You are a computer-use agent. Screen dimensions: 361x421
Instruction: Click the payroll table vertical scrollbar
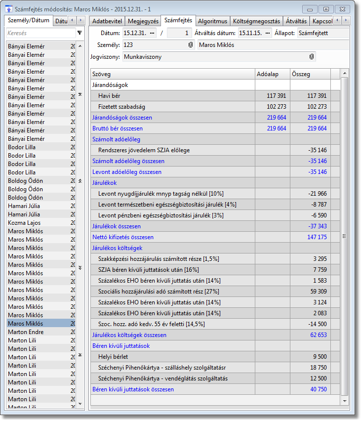tap(344, 236)
